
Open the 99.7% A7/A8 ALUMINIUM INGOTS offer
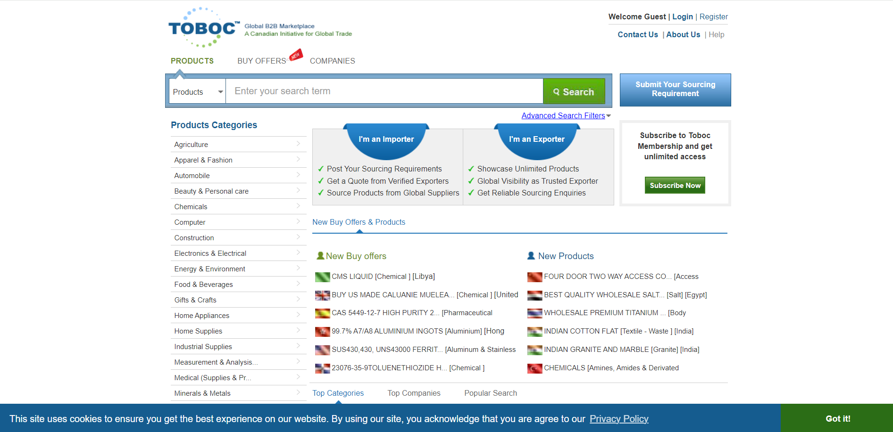tap(387, 331)
